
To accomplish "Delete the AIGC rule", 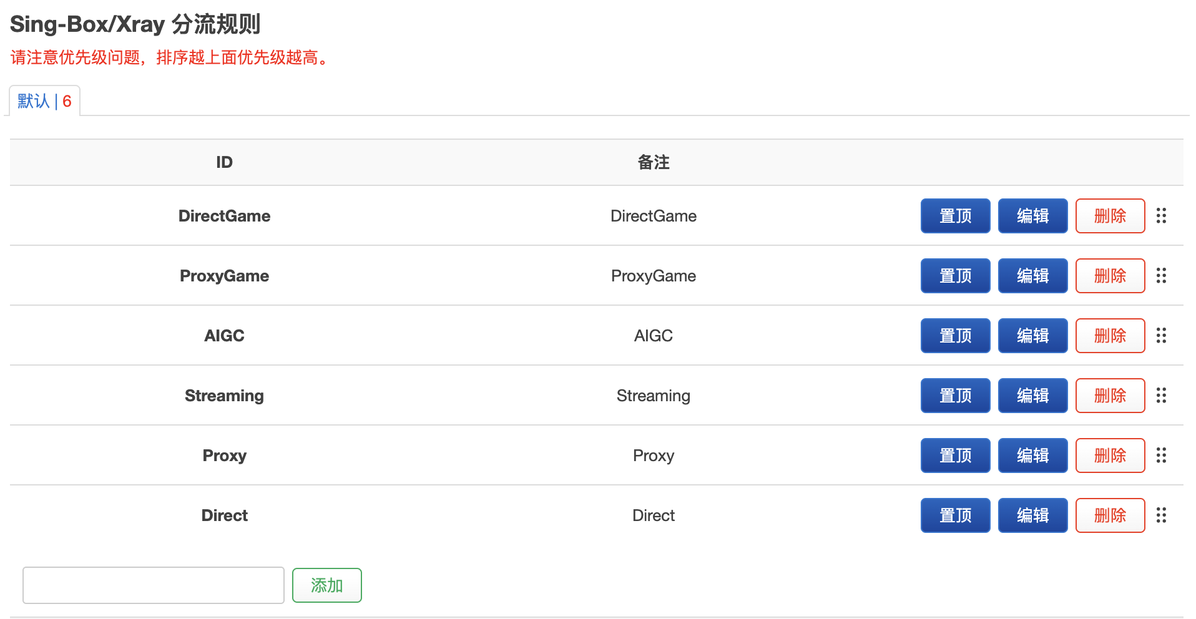I will click(1110, 336).
